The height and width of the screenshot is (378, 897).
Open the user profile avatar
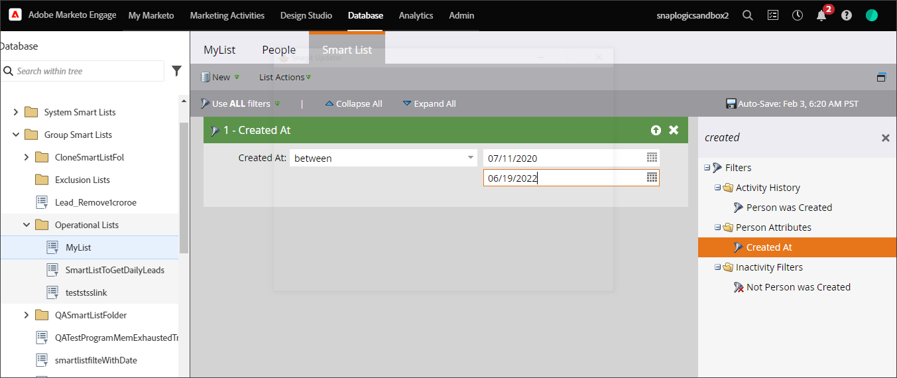coord(872,15)
